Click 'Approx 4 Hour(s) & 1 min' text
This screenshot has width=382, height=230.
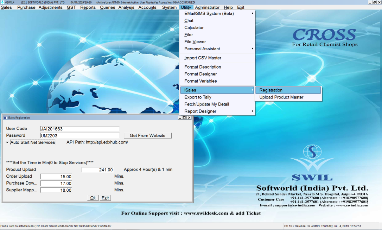(148, 170)
